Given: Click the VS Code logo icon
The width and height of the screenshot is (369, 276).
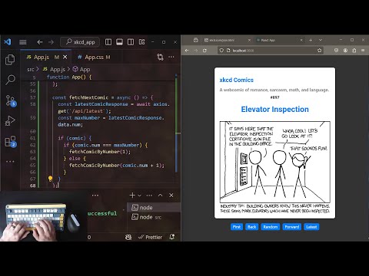Looking at the screenshot, I should click(8, 41).
